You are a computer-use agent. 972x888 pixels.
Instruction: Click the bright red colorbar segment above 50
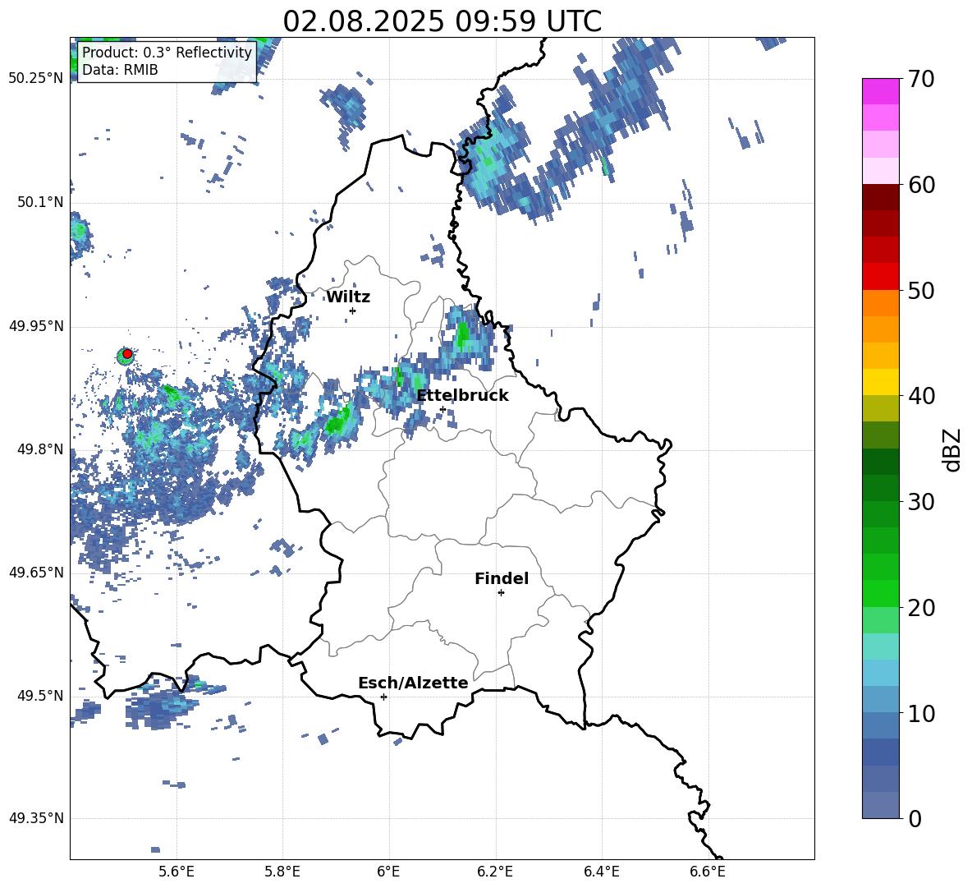click(x=881, y=277)
